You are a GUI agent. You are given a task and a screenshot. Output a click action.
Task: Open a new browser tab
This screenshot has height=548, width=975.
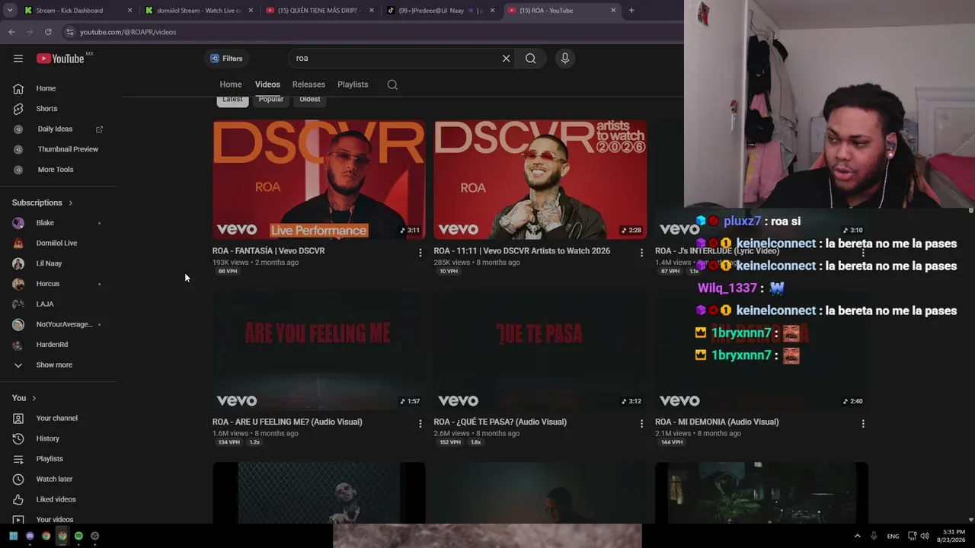click(x=631, y=11)
